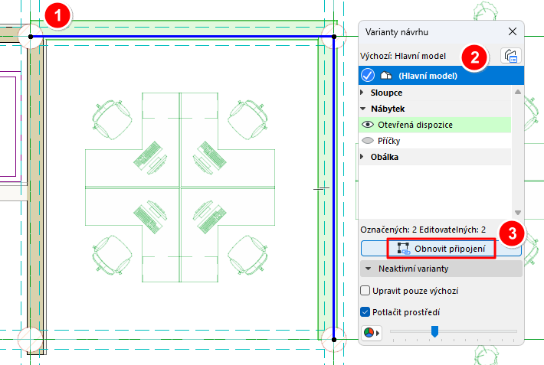Show the Příčky option via eye icon
The height and width of the screenshot is (365, 544).
click(x=368, y=140)
